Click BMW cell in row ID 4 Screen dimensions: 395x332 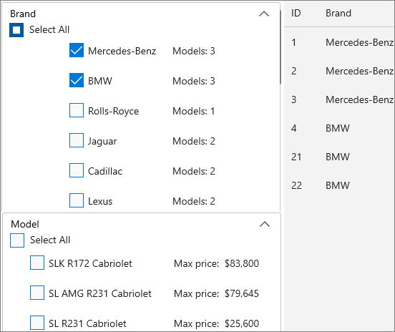point(338,128)
